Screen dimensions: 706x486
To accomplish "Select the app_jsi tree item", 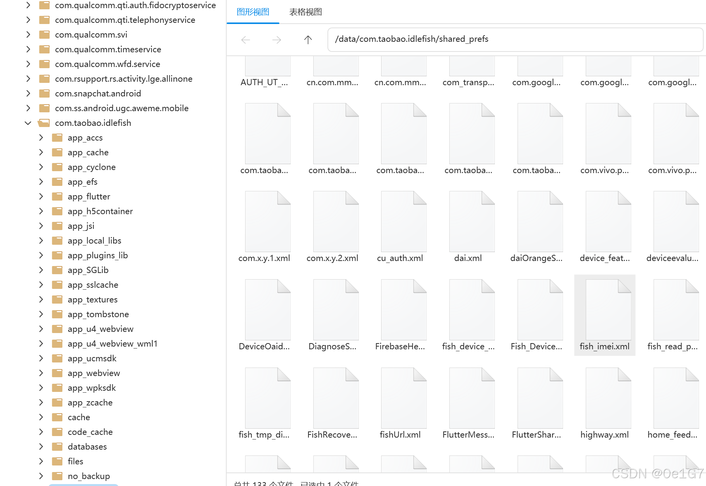I will [81, 226].
